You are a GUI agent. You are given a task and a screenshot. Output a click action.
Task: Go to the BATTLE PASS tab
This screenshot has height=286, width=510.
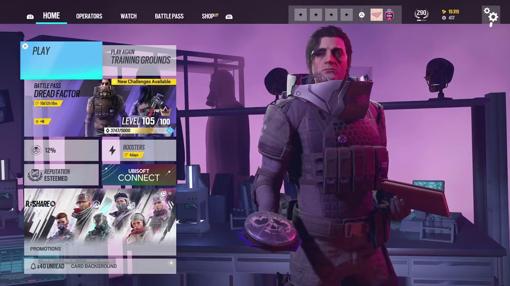(169, 16)
